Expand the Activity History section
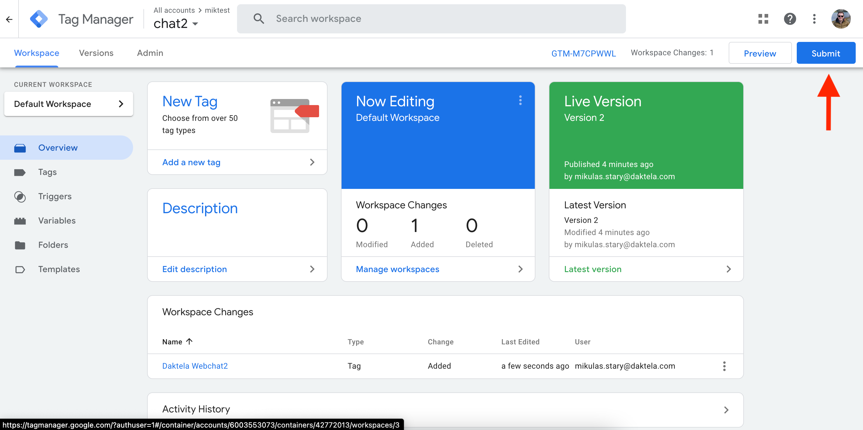This screenshot has width=863, height=430. click(x=726, y=410)
